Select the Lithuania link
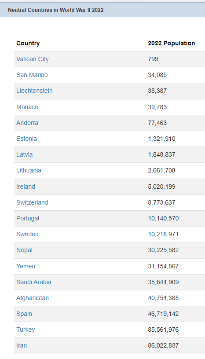The width and height of the screenshot is (205, 359). tap(29, 170)
